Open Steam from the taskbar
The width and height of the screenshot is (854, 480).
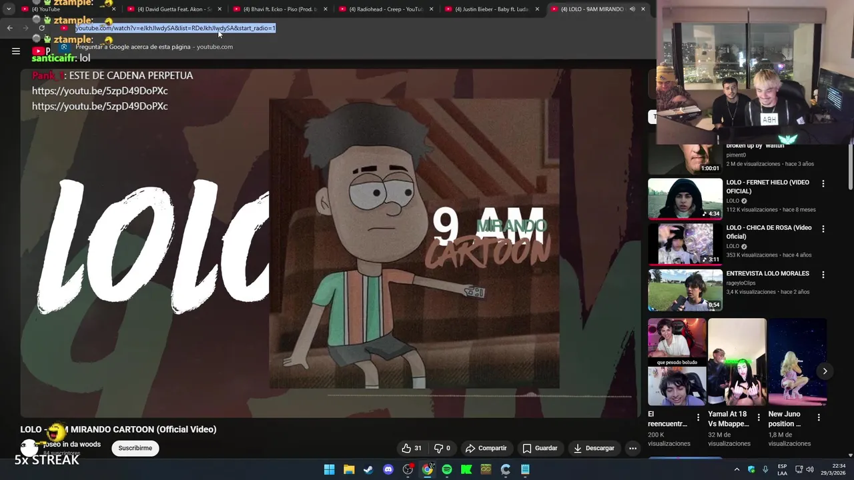point(368,469)
